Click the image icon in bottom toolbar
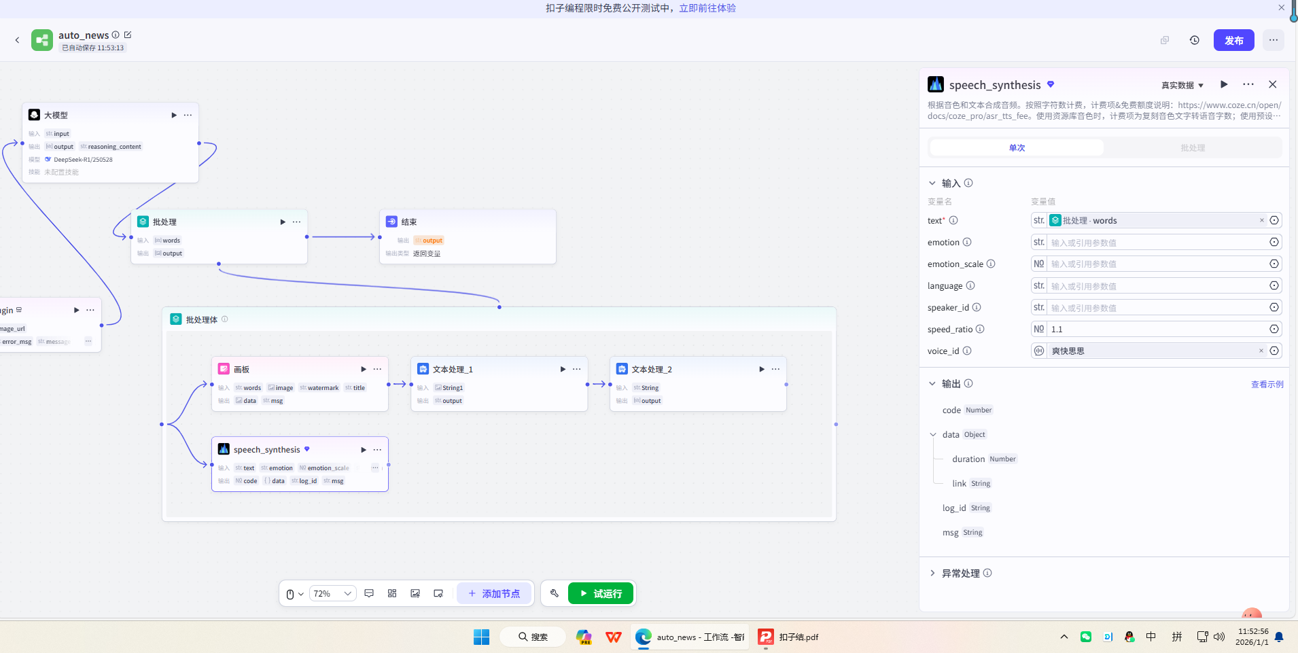The height and width of the screenshot is (653, 1298). click(415, 593)
